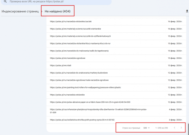Image resolution: width=189 pixels, height=135 pixels.
Task: Select URL orhanaizer-plastykovyi row
Action: [116, 111]
